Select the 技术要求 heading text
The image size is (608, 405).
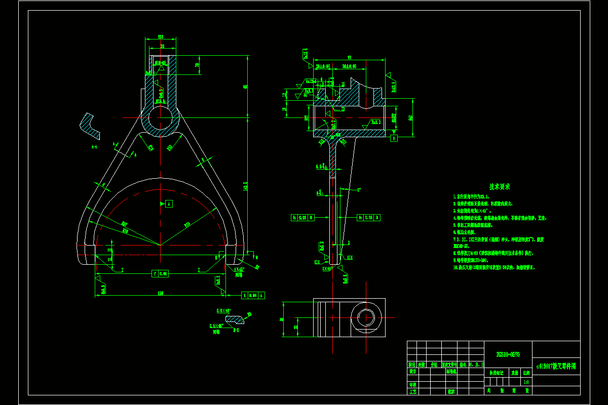pos(500,187)
